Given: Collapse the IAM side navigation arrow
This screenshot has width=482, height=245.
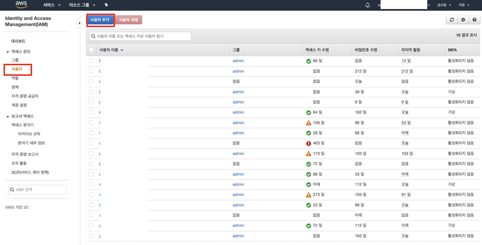Looking at the screenshot, I should click(79, 23).
